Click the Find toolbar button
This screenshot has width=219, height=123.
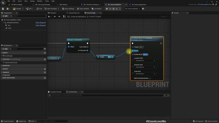point(39,9)
